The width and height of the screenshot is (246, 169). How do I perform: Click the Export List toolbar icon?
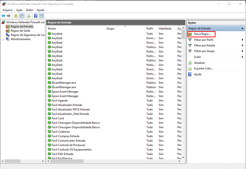[x=29, y=16]
